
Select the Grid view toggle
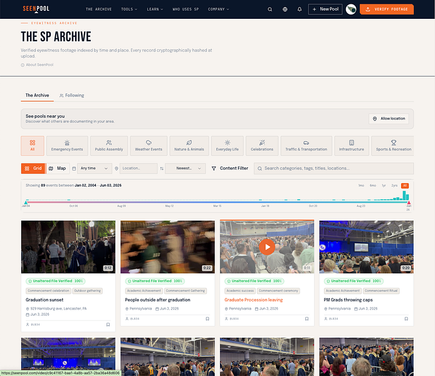coord(33,169)
